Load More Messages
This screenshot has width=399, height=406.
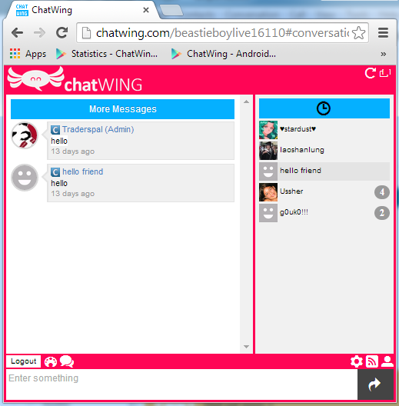point(122,109)
